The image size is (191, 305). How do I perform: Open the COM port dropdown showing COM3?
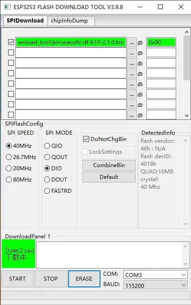point(155,275)
